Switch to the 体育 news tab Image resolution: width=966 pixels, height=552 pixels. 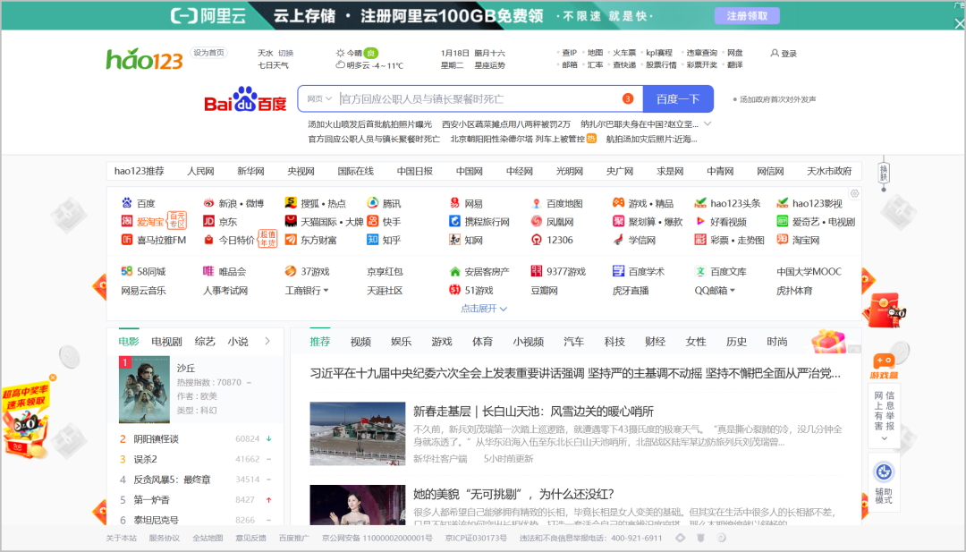(x=482, y=342)
